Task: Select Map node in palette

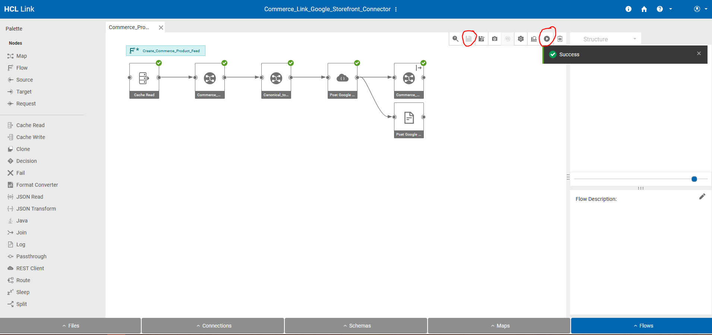Action: [17, 56]
